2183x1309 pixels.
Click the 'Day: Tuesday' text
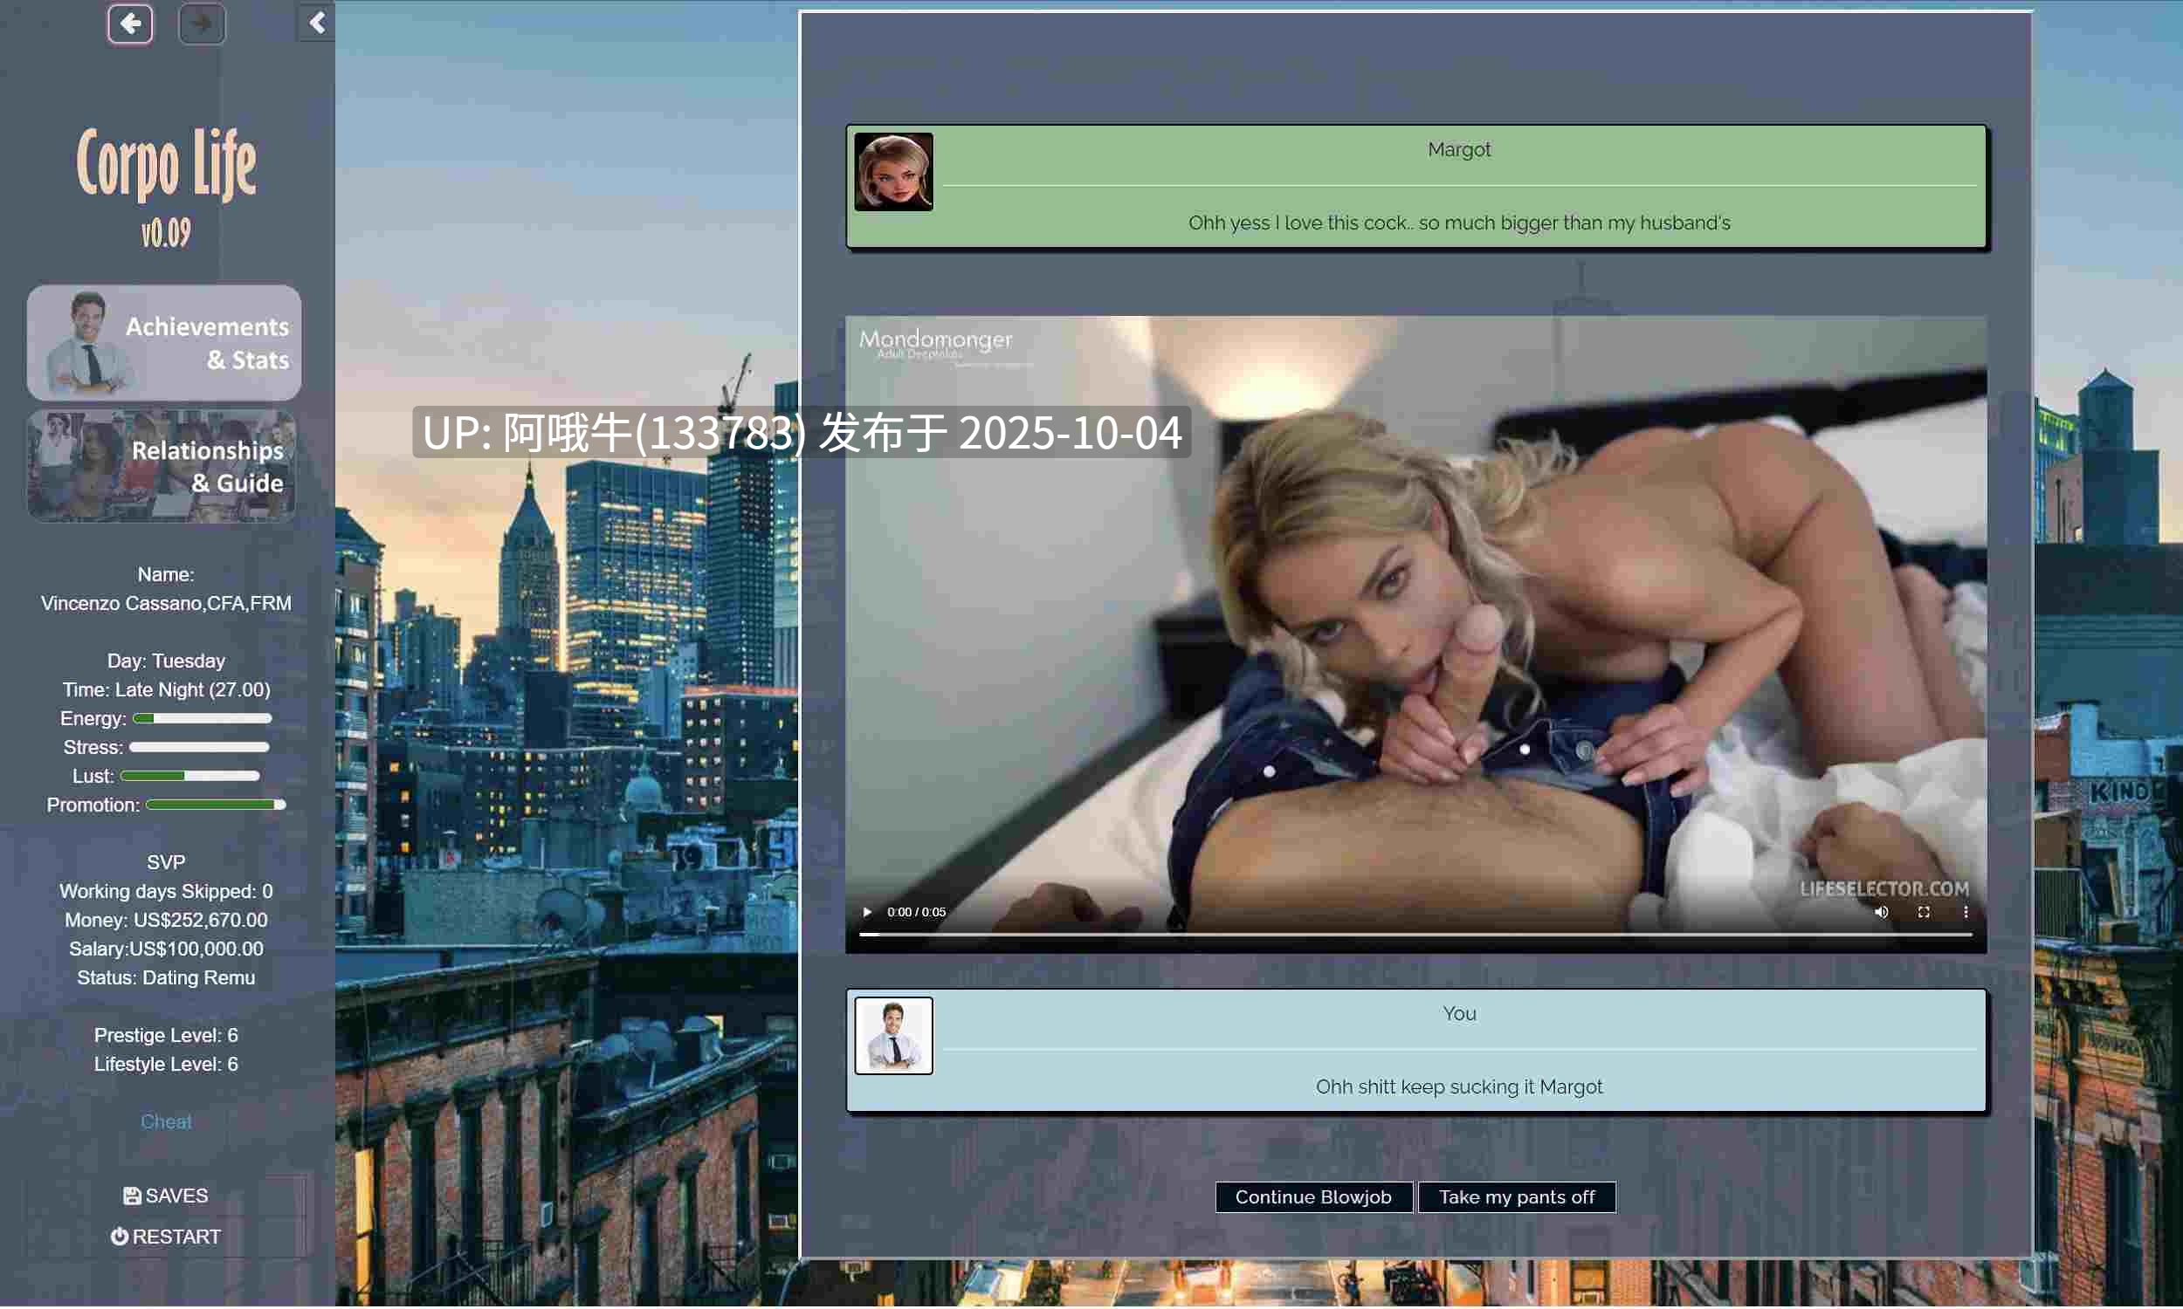tap(166, 661)
